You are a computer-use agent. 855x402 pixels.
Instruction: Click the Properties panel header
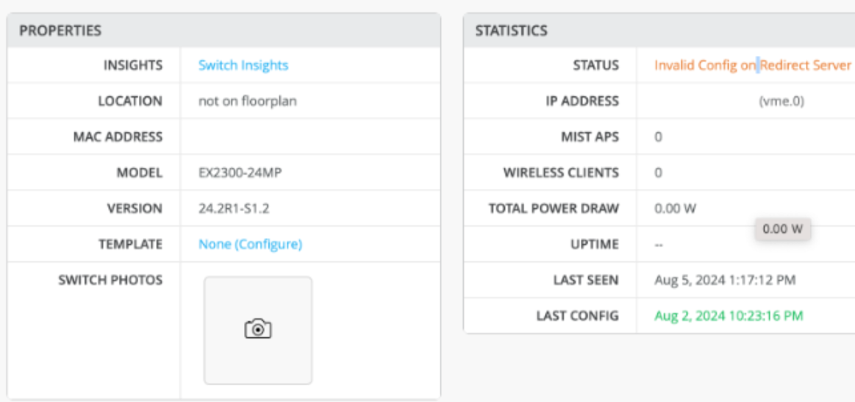(60, 31)
